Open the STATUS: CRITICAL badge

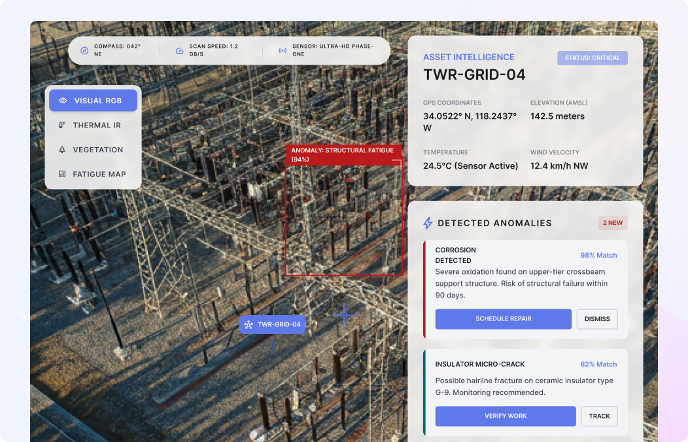pos(592,58)
